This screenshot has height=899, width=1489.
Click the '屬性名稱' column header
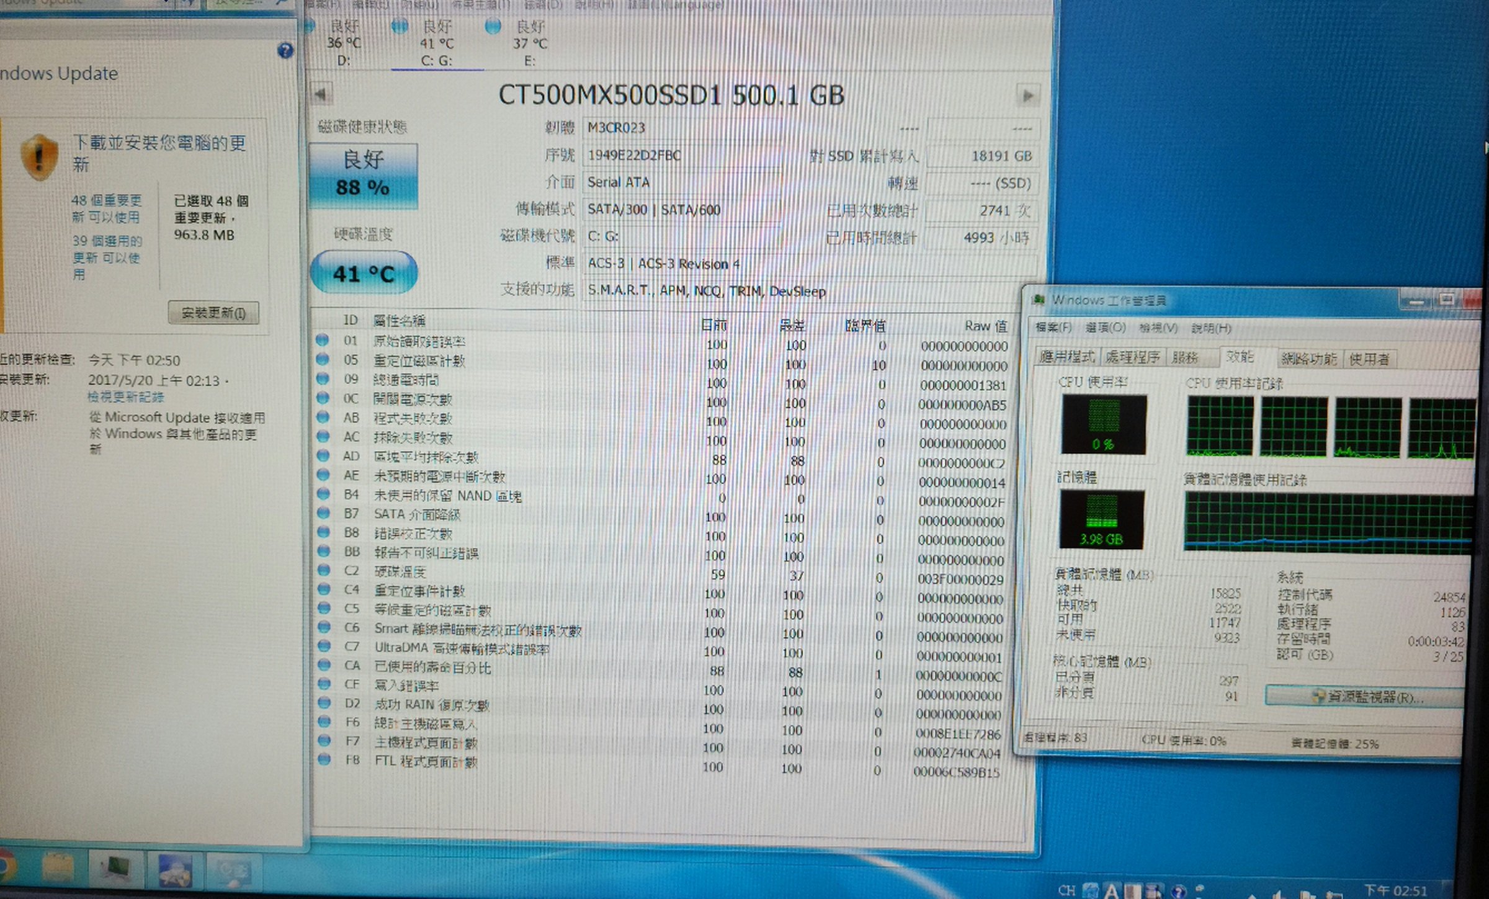click(399, 320)
